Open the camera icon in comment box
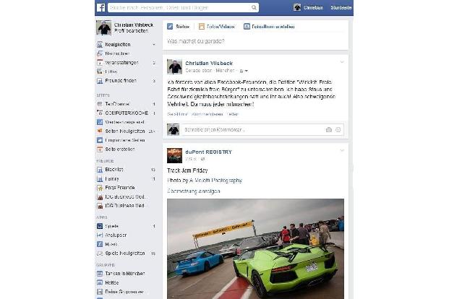The height and width of the screenshot is (299, 449). (329, 129)
